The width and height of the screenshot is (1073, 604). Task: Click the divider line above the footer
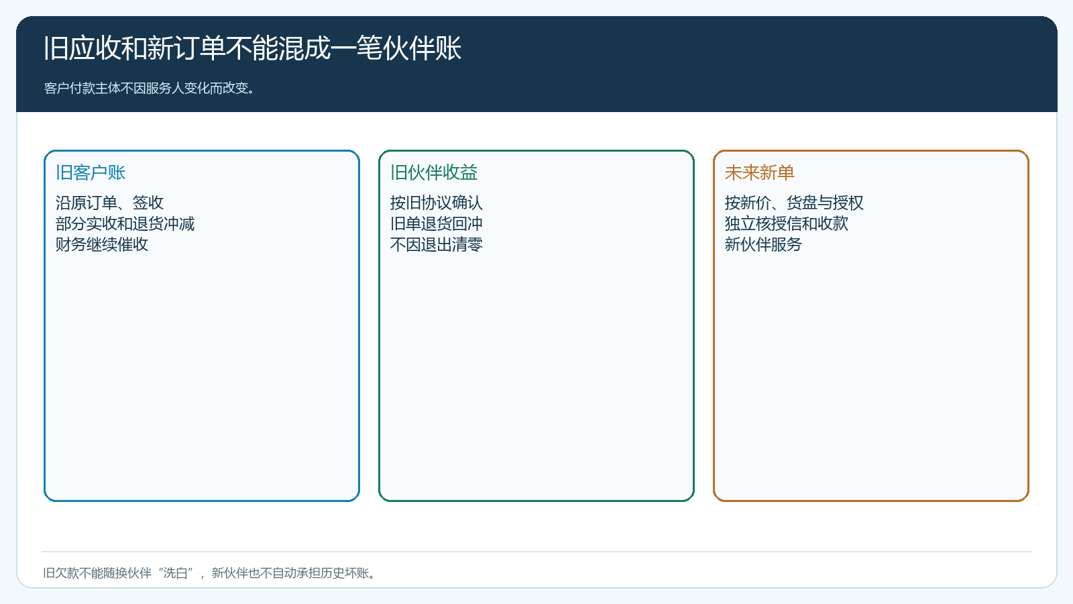[x=536, y=552]
